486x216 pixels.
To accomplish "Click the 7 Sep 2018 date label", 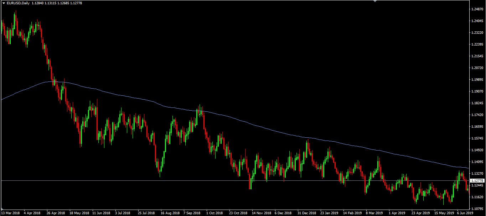I will click(x=193, y=213).
